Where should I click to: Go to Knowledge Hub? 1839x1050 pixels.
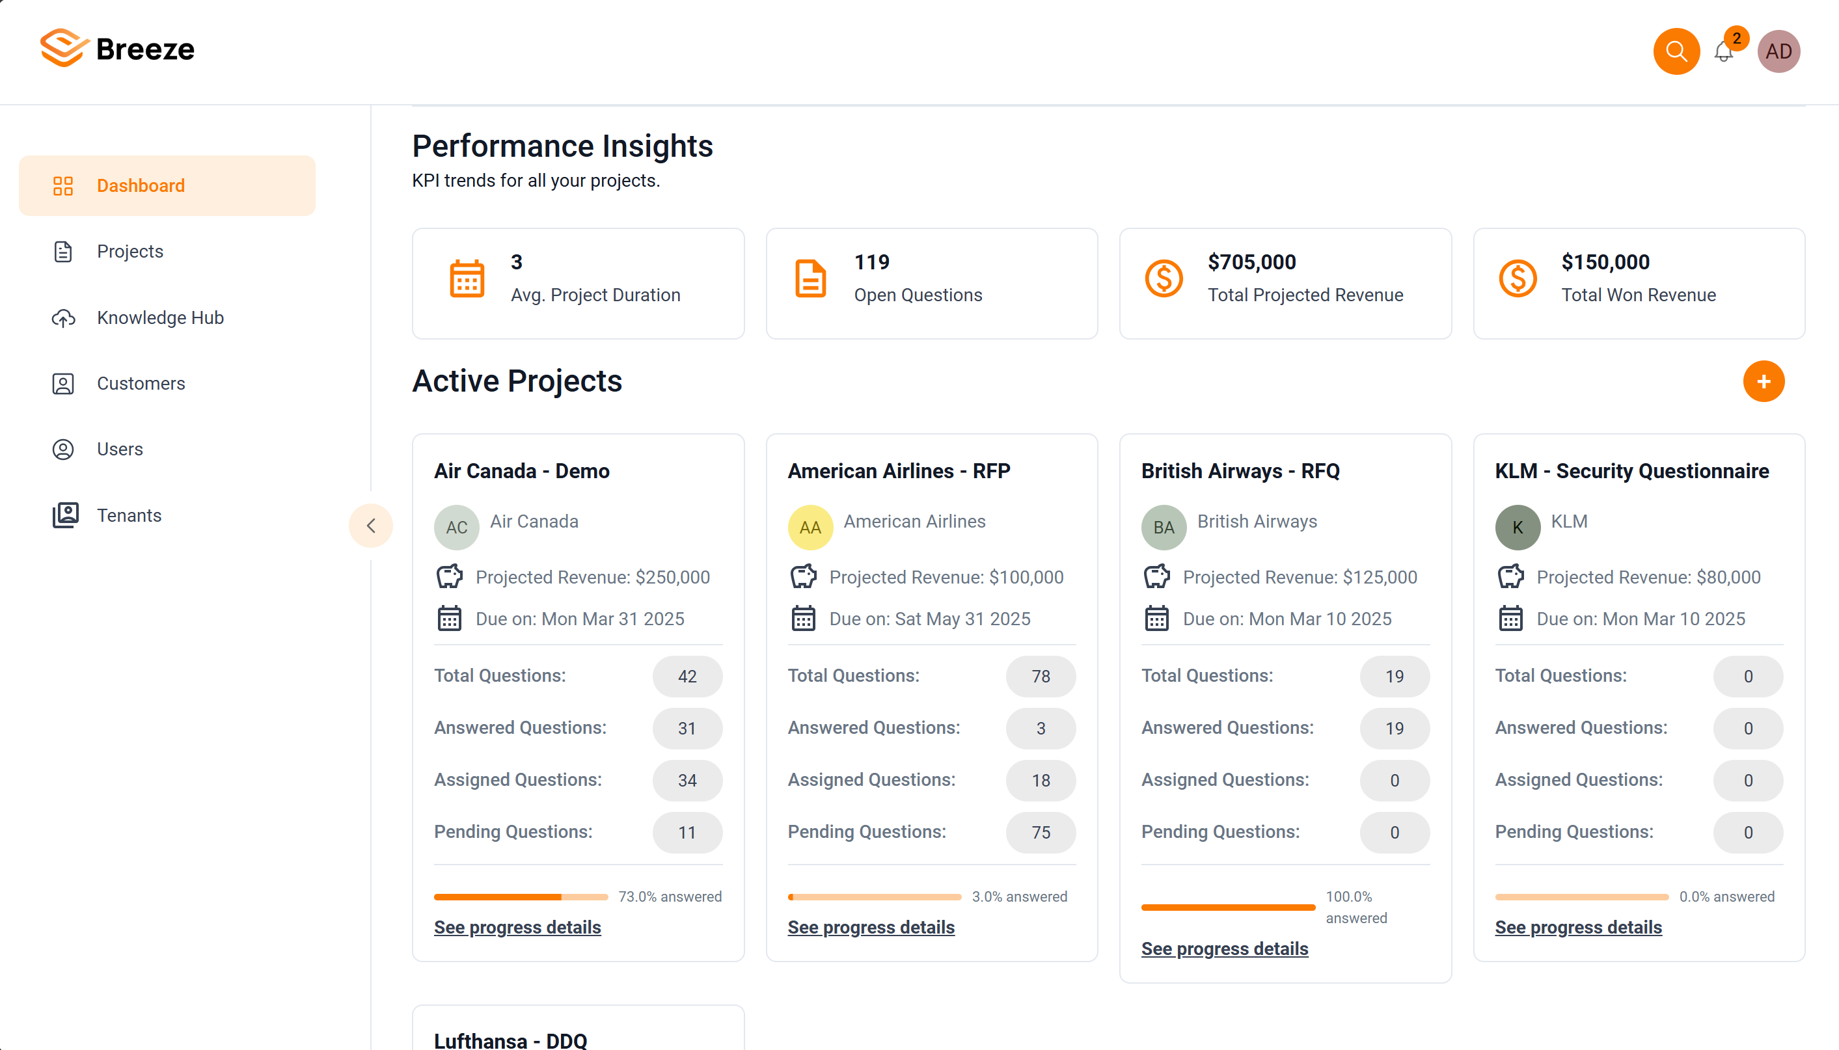tap(160, 317)
